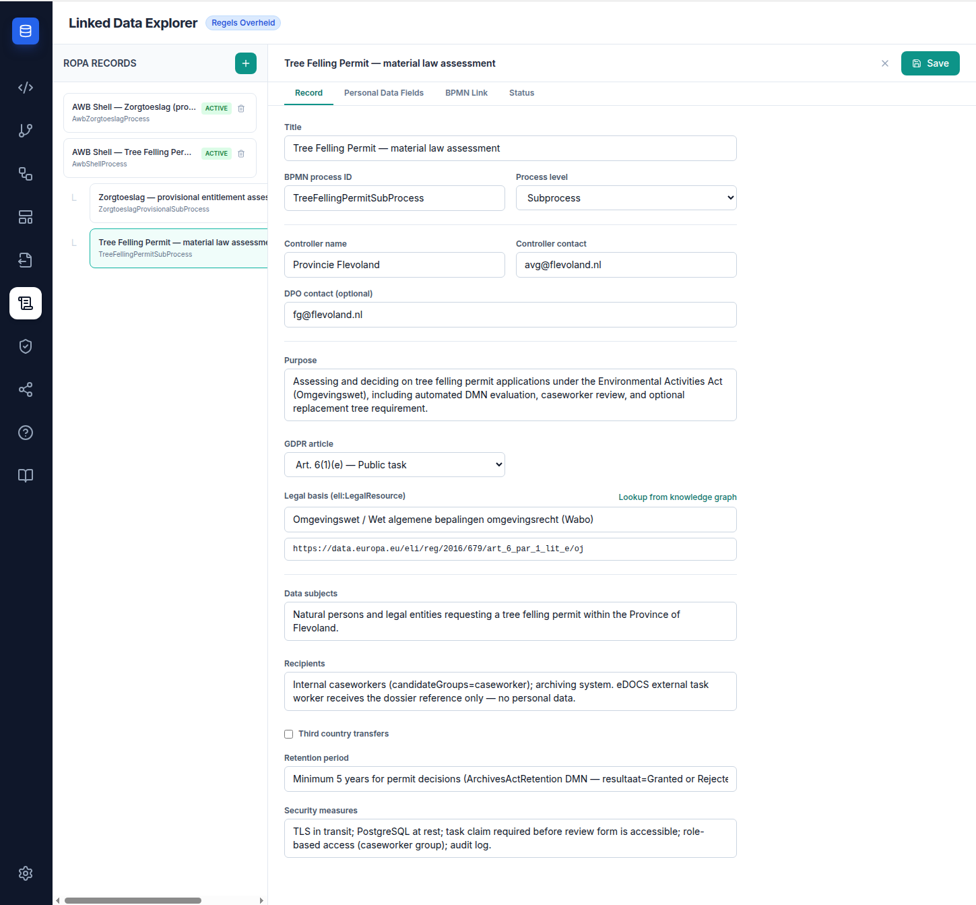976x905 pixels.
Task: Select the code view icon
Action: click(x=25, y=87)
